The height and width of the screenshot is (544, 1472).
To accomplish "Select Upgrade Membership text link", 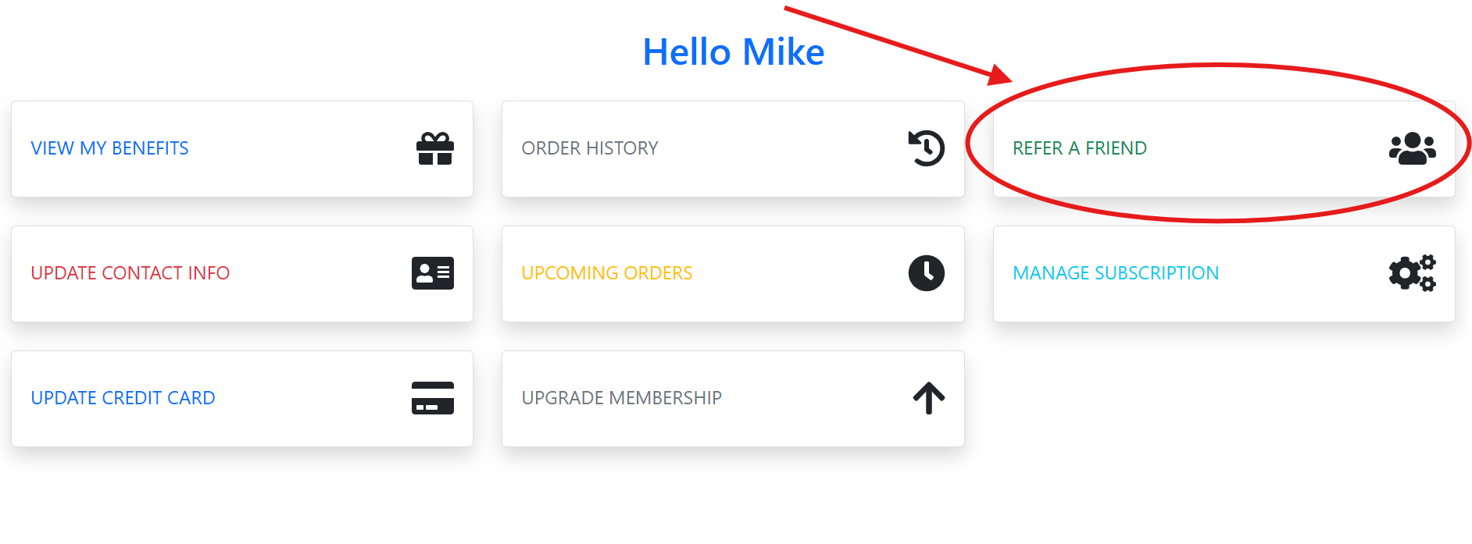I will (622, 398).
